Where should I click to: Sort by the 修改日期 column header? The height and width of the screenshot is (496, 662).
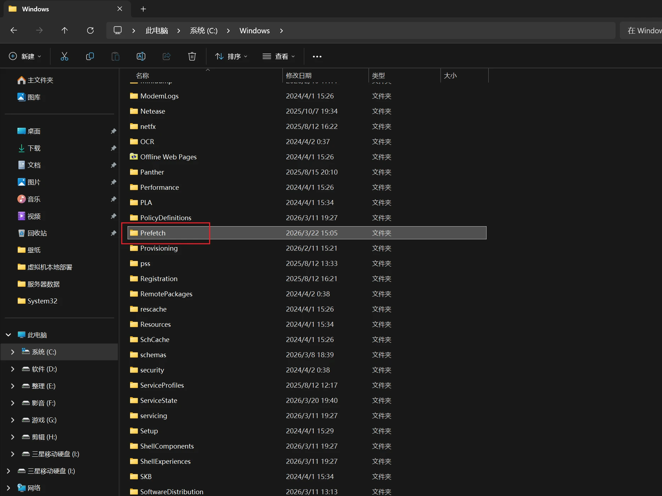[299, 76]
